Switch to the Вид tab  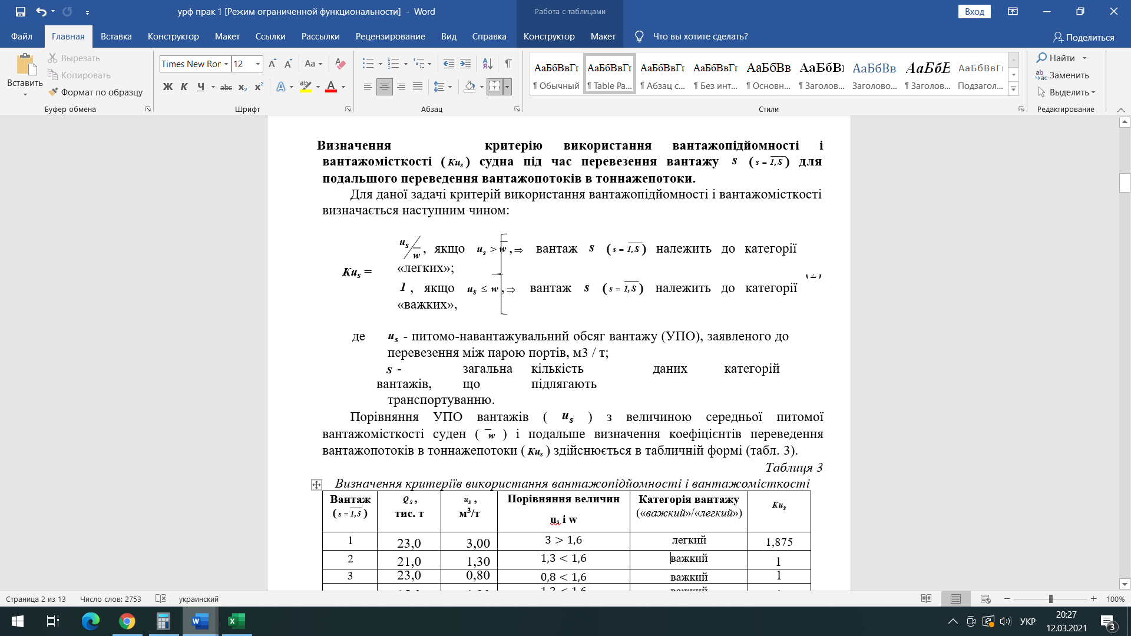pos(449,37)
